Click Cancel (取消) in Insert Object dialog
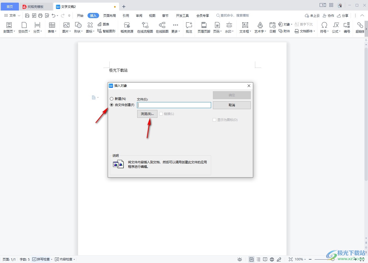The height and width of the screenshot is (263, 368). click(x=232, y=105)
